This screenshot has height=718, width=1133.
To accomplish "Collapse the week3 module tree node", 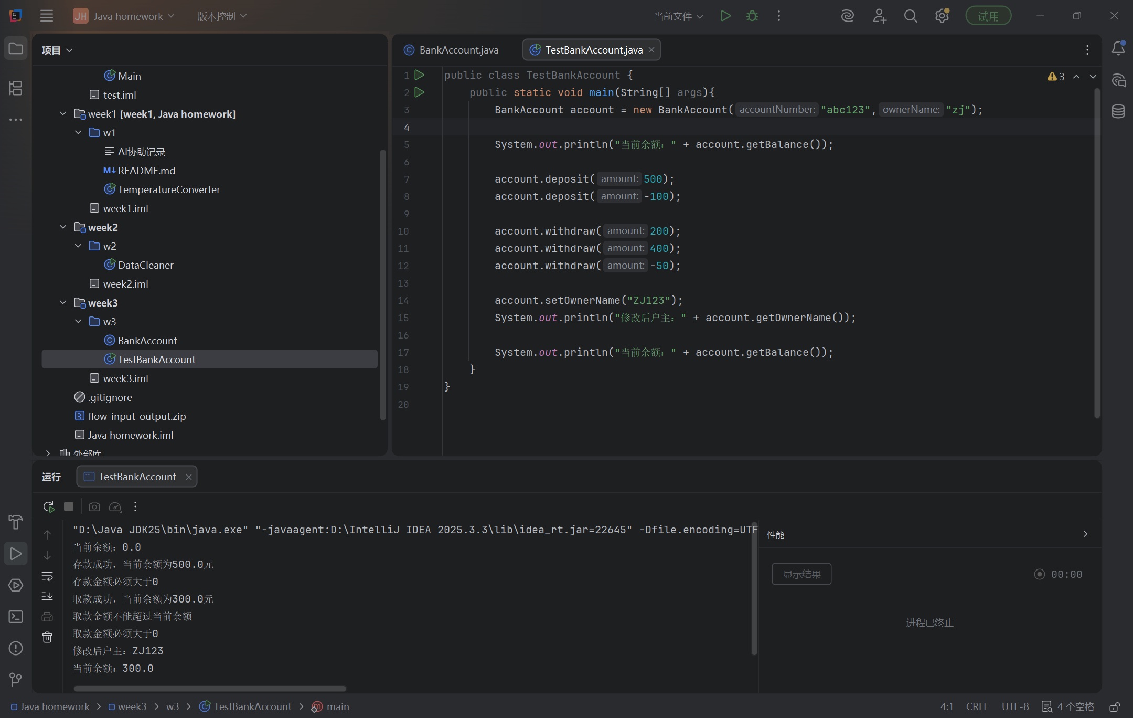I will [x=63, y=303].
